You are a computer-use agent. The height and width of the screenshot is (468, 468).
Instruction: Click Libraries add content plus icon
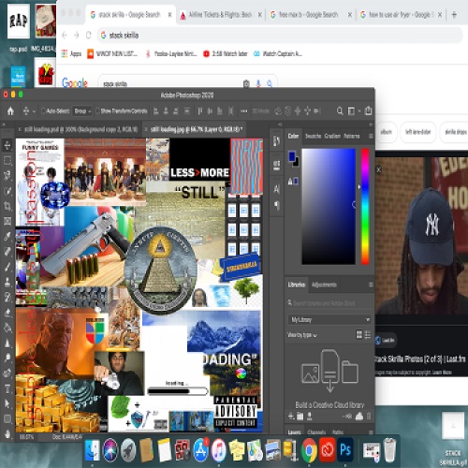[291, 416]
